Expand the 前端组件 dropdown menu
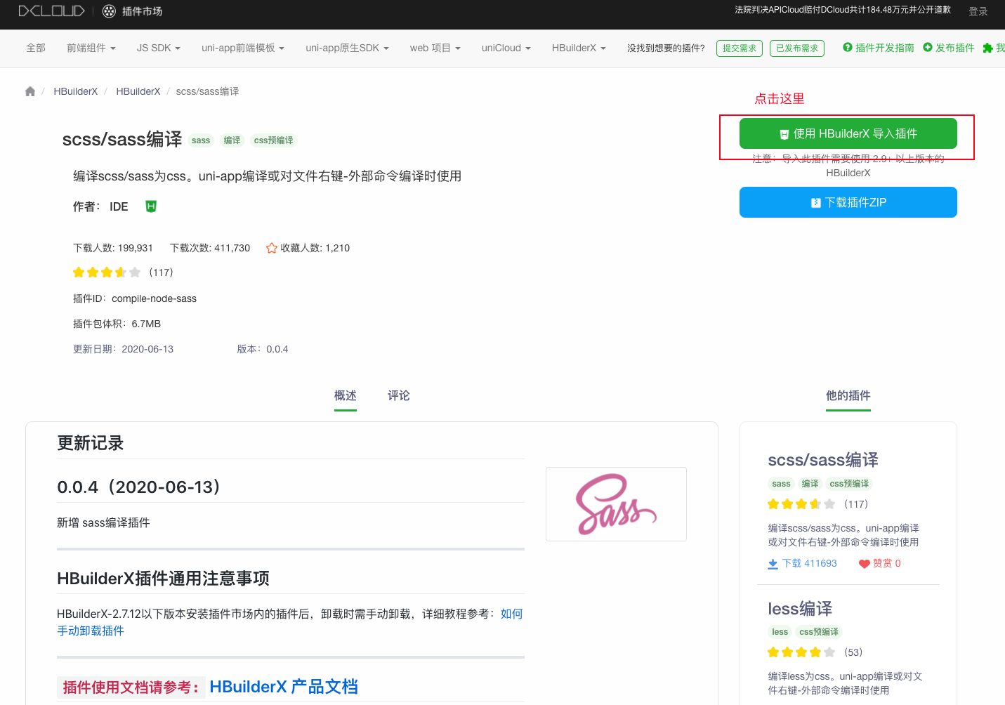Image resolution: width=1005 pixels, height=705 pixels. (x=91, y=48)
